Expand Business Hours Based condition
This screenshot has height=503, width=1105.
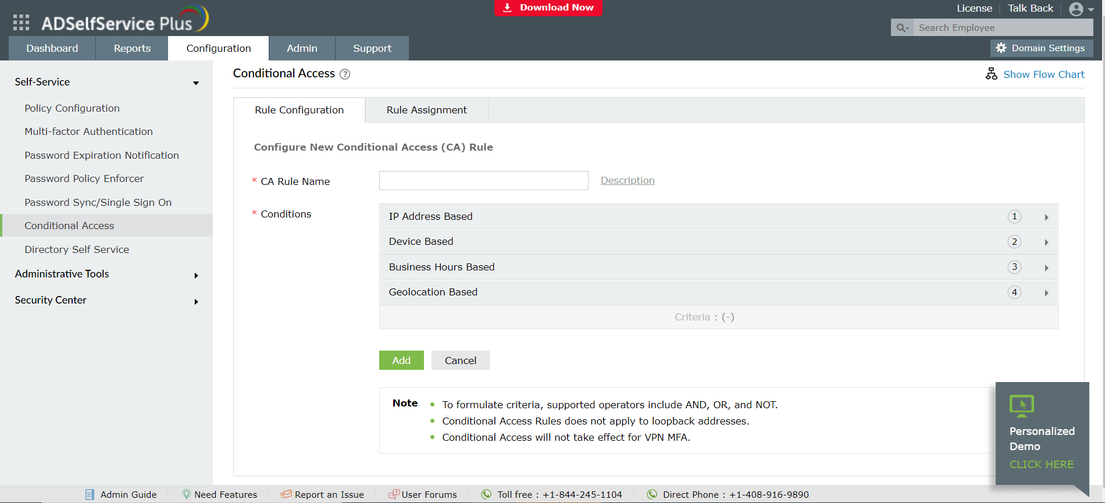[1046, 268]
